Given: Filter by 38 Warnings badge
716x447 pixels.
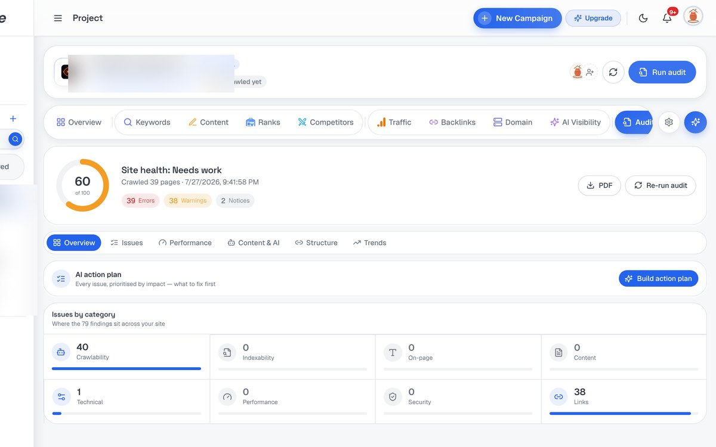Looking at the screenshot, I should 187,201.
